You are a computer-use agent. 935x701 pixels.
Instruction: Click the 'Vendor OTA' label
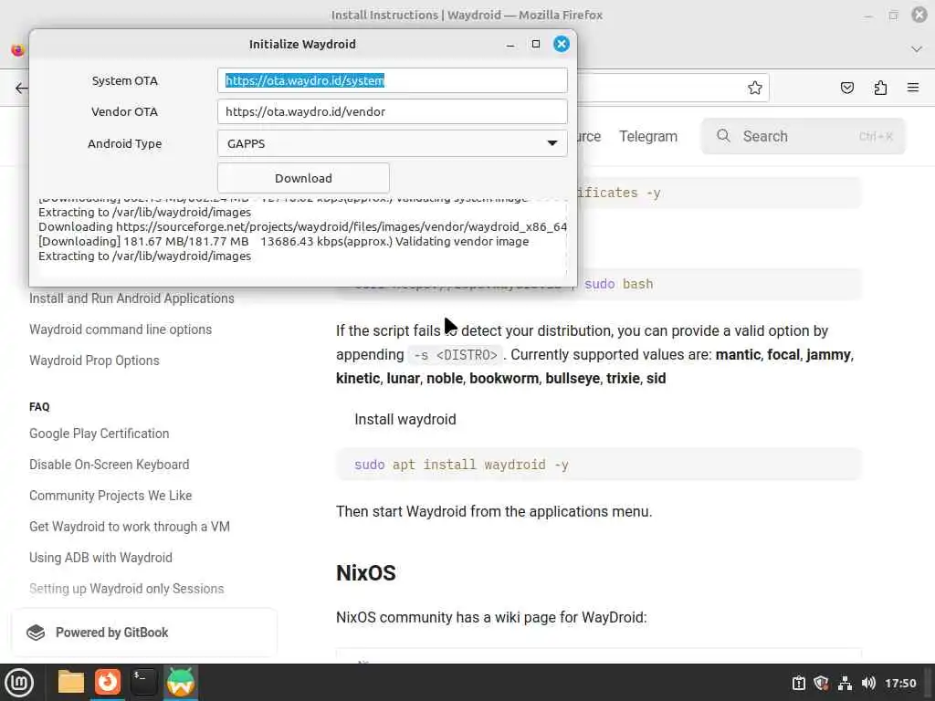[124, 111]
